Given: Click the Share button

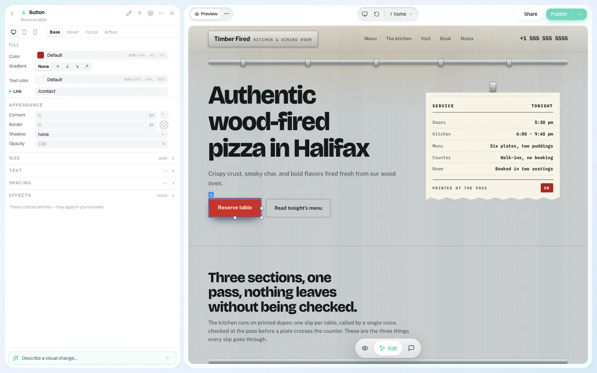Looking at the screenshot, I should 531,14.
